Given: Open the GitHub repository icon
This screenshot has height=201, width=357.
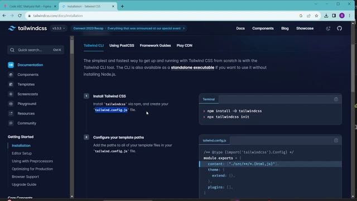Looking at the screenshot, I should pos(339,28).
